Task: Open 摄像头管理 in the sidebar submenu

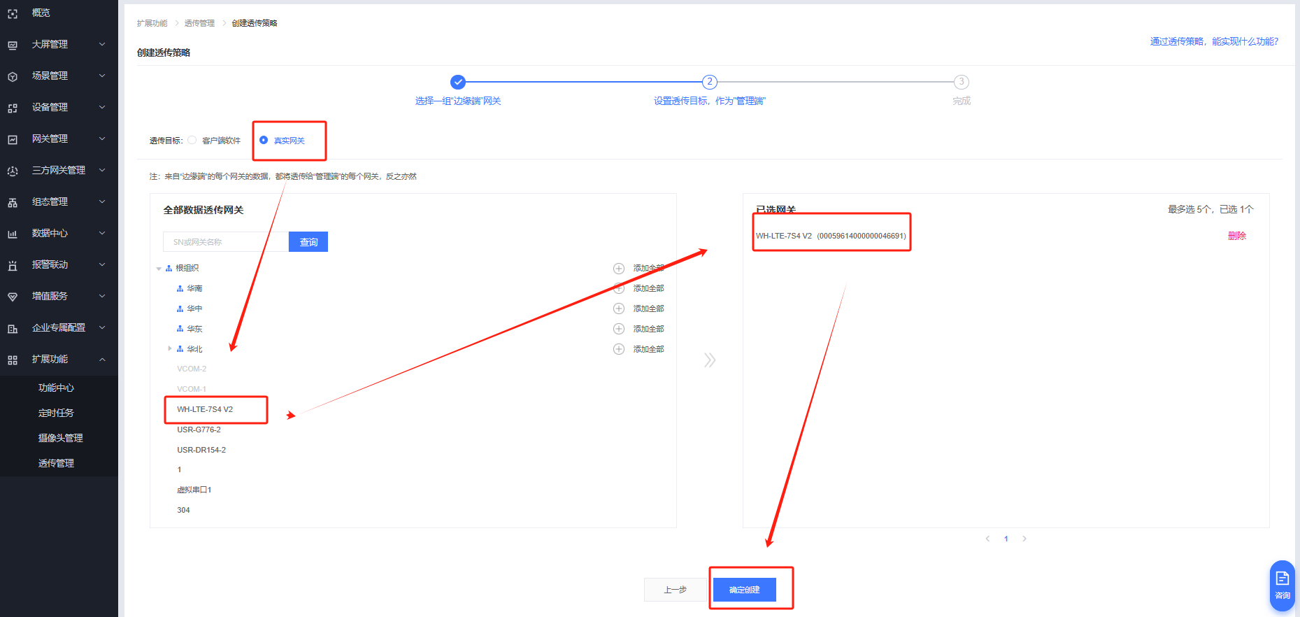Action: (x=60, y=438)
